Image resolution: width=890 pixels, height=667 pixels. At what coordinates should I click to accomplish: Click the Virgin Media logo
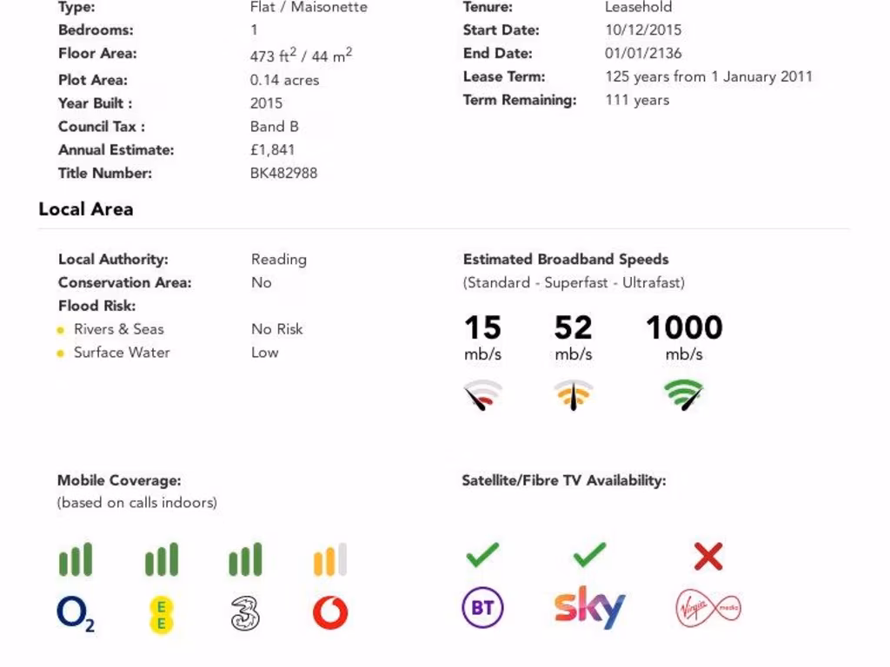tap(708, 609)
